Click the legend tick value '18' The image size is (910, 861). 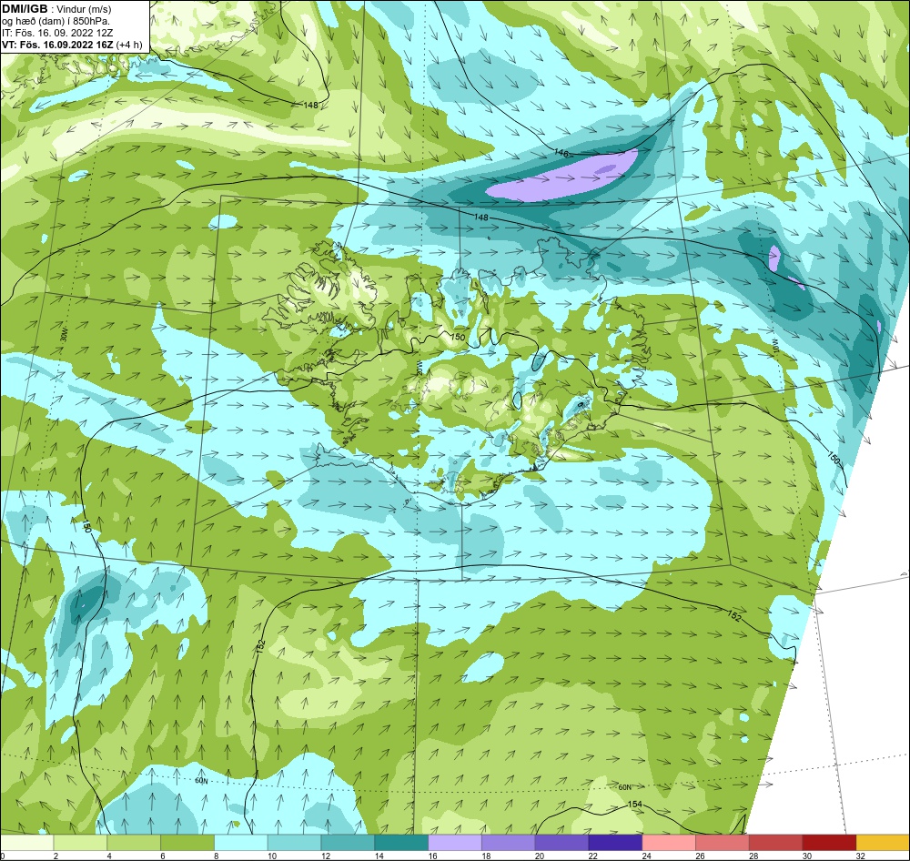[486, 856]
